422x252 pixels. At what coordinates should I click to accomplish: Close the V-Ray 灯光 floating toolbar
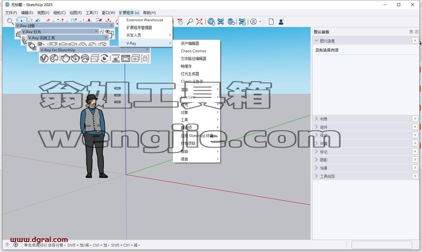click(97, 31)
